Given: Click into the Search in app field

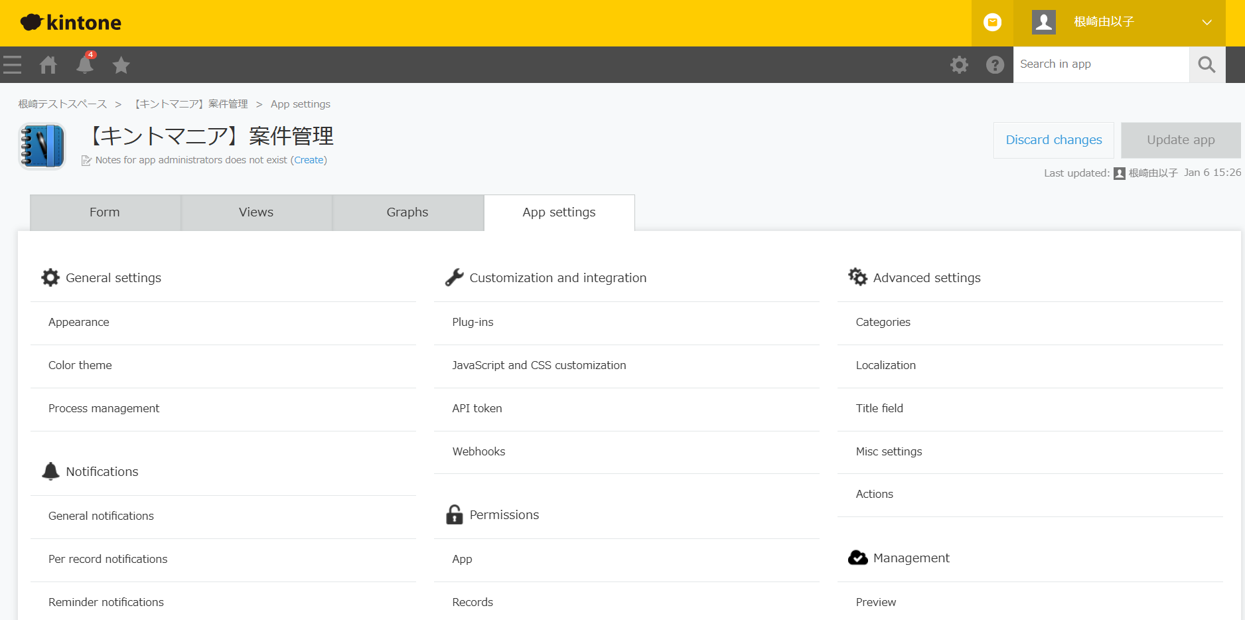Looking at the screenshot, I should (1100, 64).
